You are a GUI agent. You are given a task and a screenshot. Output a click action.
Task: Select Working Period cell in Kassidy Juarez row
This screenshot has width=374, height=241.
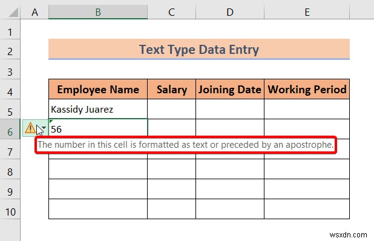(307, 109)
